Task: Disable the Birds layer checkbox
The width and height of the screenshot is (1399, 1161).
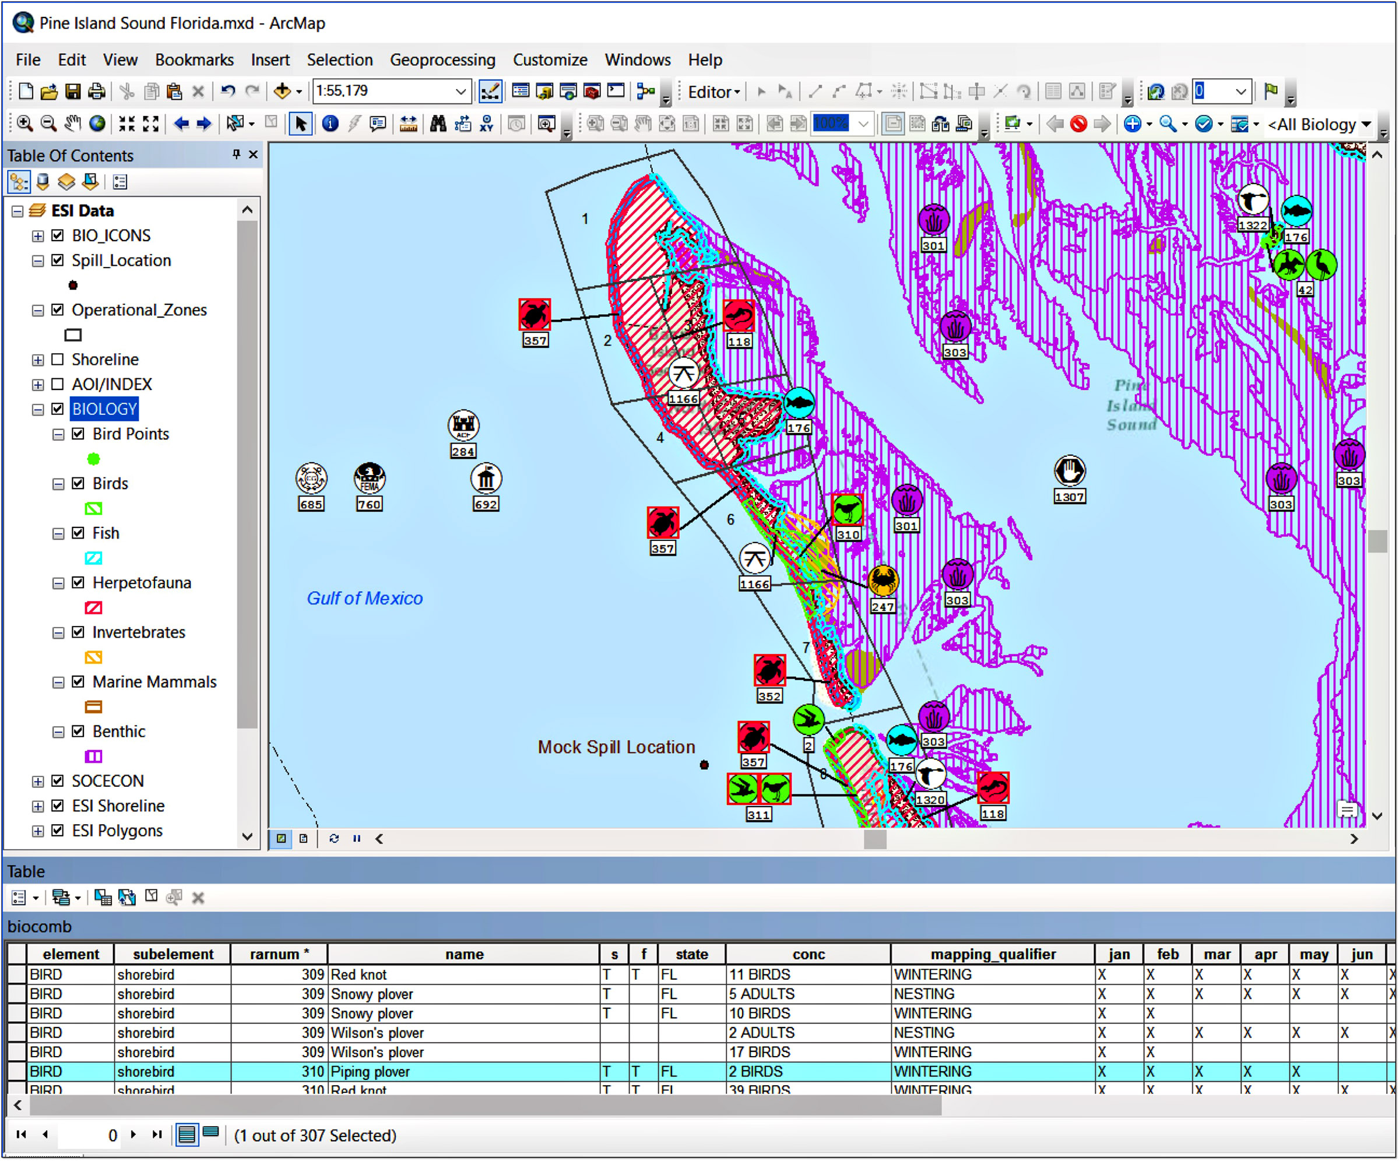Action: 78,484
